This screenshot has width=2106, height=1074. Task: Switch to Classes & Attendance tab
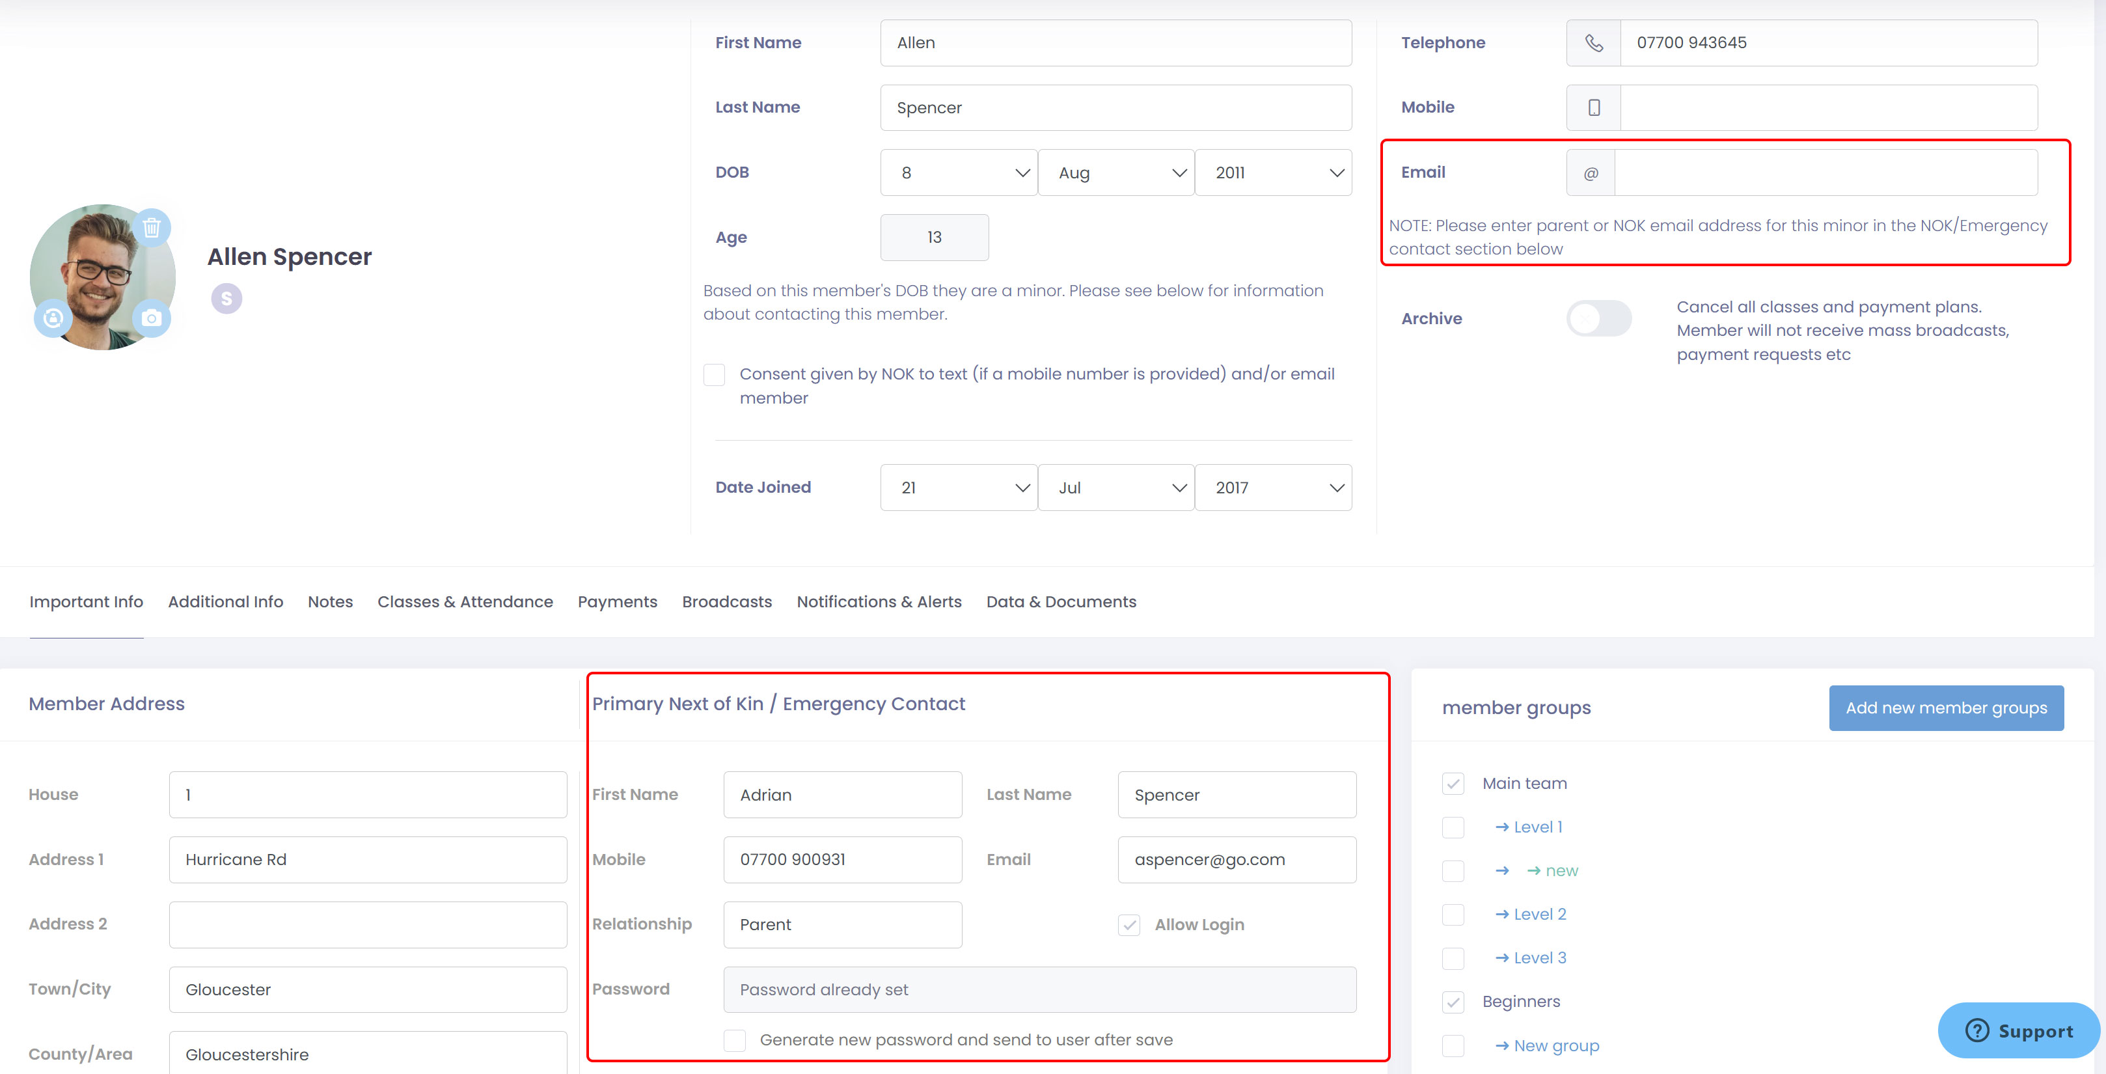coord(465,601)
